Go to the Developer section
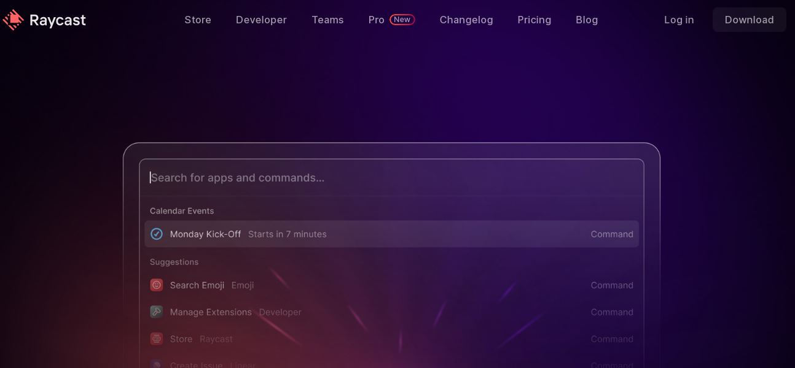795x368 pixels. point(261,20)
